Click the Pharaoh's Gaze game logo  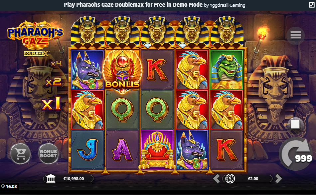[x=36, y=38]
